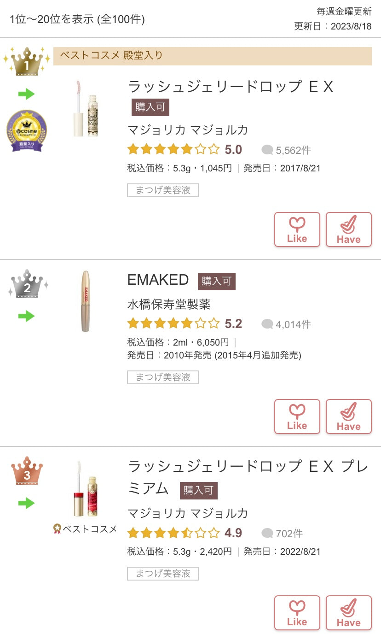The width and height of the screenshot is (381, 640).
Task: Click review bubble showing 5,562件
Action: click(286, 150)
